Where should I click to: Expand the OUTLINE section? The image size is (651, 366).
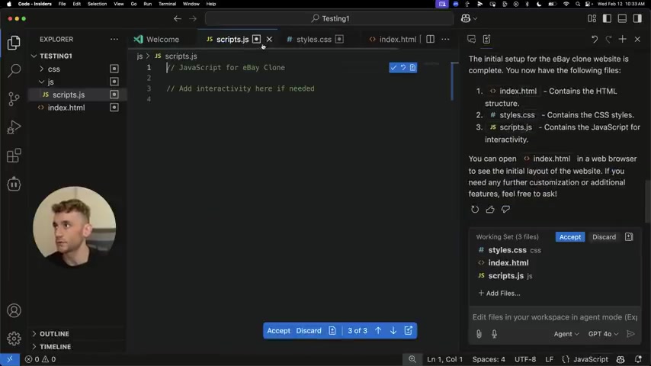point(54,334)
